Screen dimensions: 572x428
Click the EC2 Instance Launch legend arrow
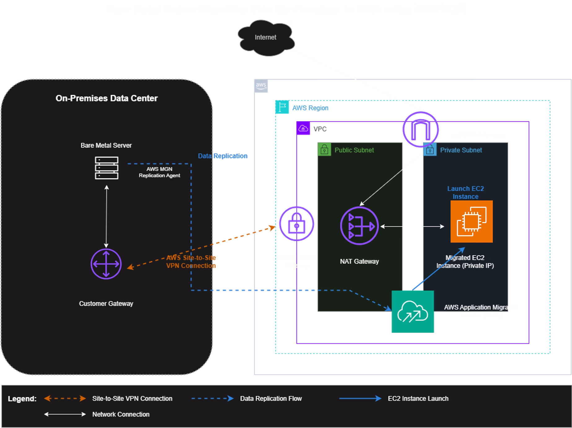(360, 399)
